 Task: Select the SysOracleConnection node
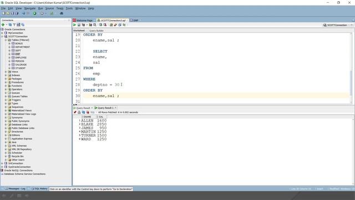(x=19, y=167)
